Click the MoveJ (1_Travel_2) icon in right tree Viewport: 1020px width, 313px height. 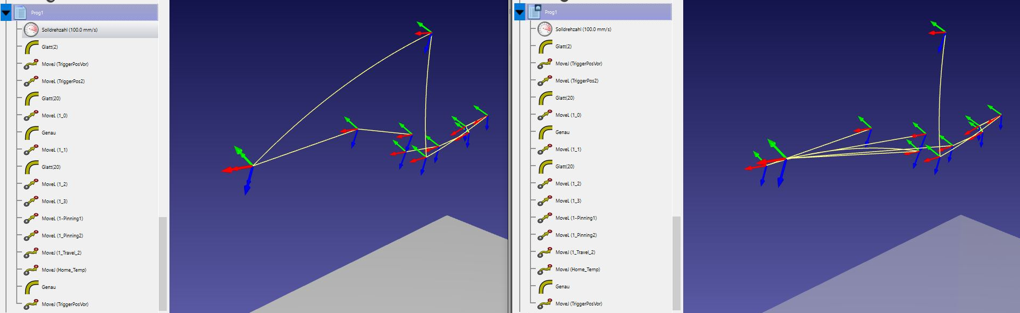coord(545,252)
